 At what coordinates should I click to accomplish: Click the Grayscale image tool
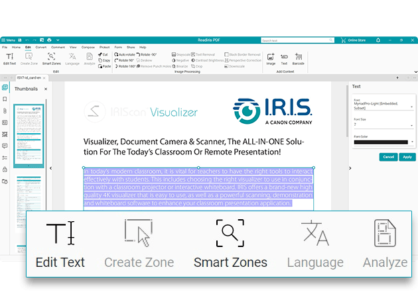click(181, 54)
